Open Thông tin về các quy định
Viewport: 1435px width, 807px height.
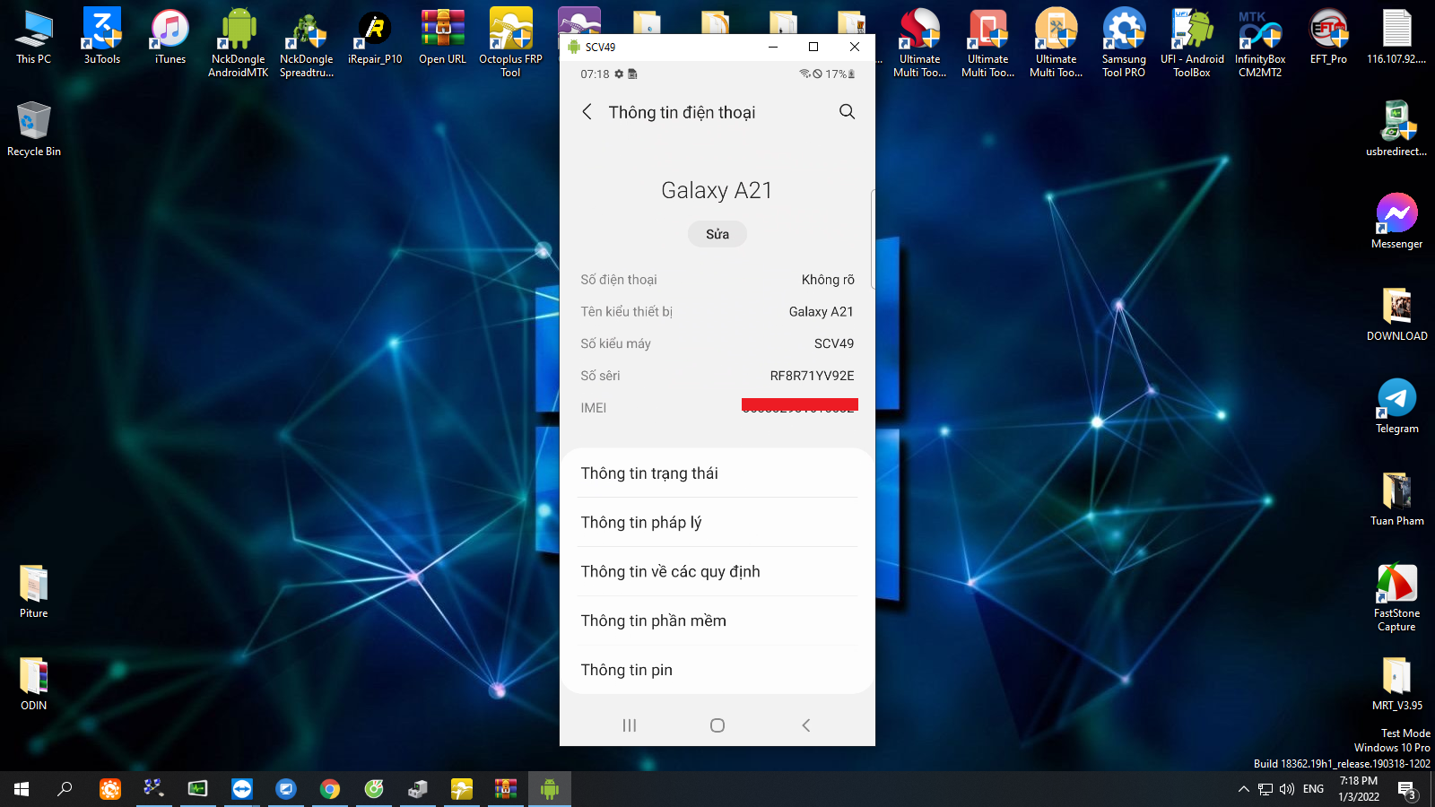[717, 572]
